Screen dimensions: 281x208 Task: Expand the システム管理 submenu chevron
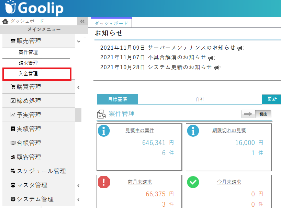click(78, 200)
